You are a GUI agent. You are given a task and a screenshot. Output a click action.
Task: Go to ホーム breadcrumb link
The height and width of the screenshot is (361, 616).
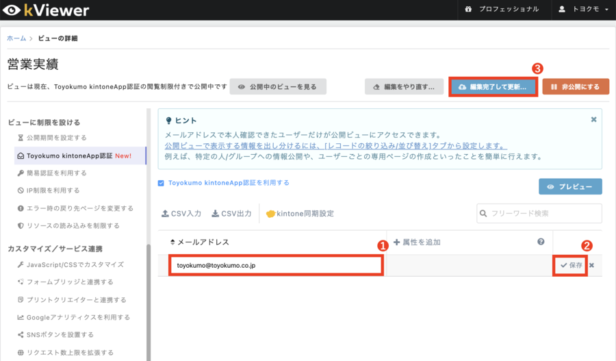(16, 38)
